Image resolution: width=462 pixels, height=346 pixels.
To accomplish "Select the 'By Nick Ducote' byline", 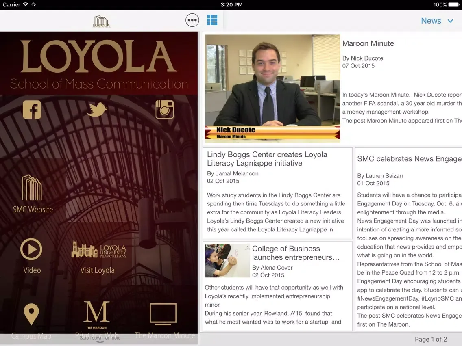I will (x=362, y=58).
